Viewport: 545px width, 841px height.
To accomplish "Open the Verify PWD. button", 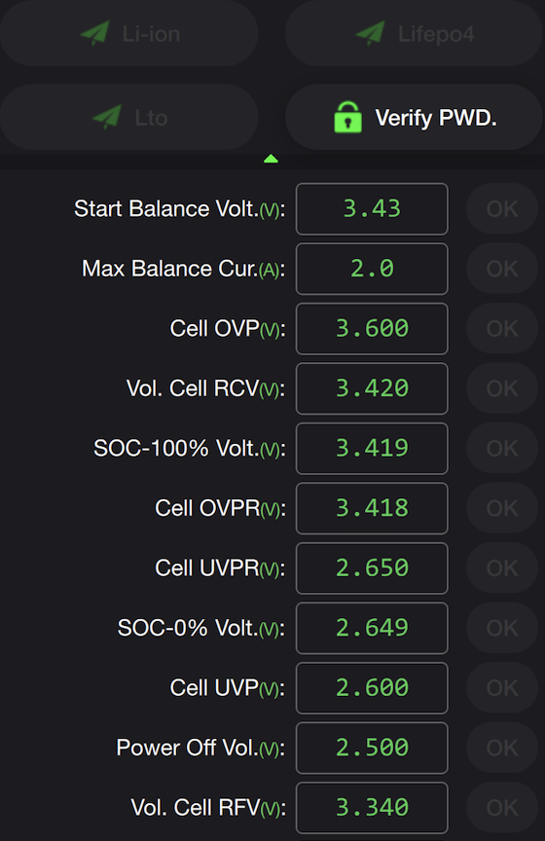I will (x=415, y=117).
